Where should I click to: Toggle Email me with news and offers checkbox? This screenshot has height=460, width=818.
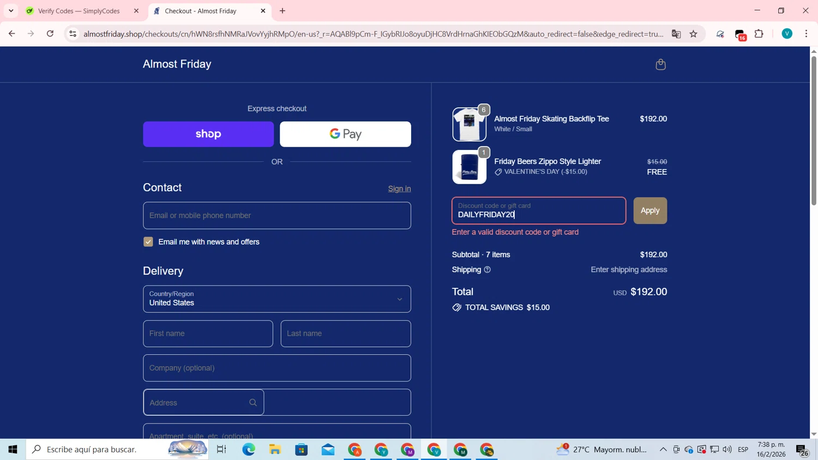[x=148, y=242]
